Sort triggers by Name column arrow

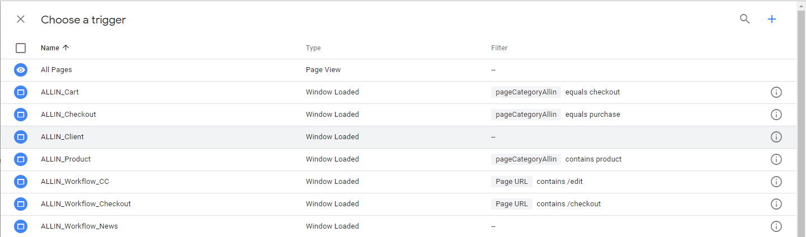coord(65,48)
